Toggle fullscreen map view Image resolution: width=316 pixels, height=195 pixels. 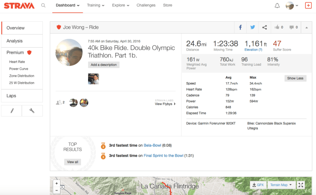click(301, 185)
